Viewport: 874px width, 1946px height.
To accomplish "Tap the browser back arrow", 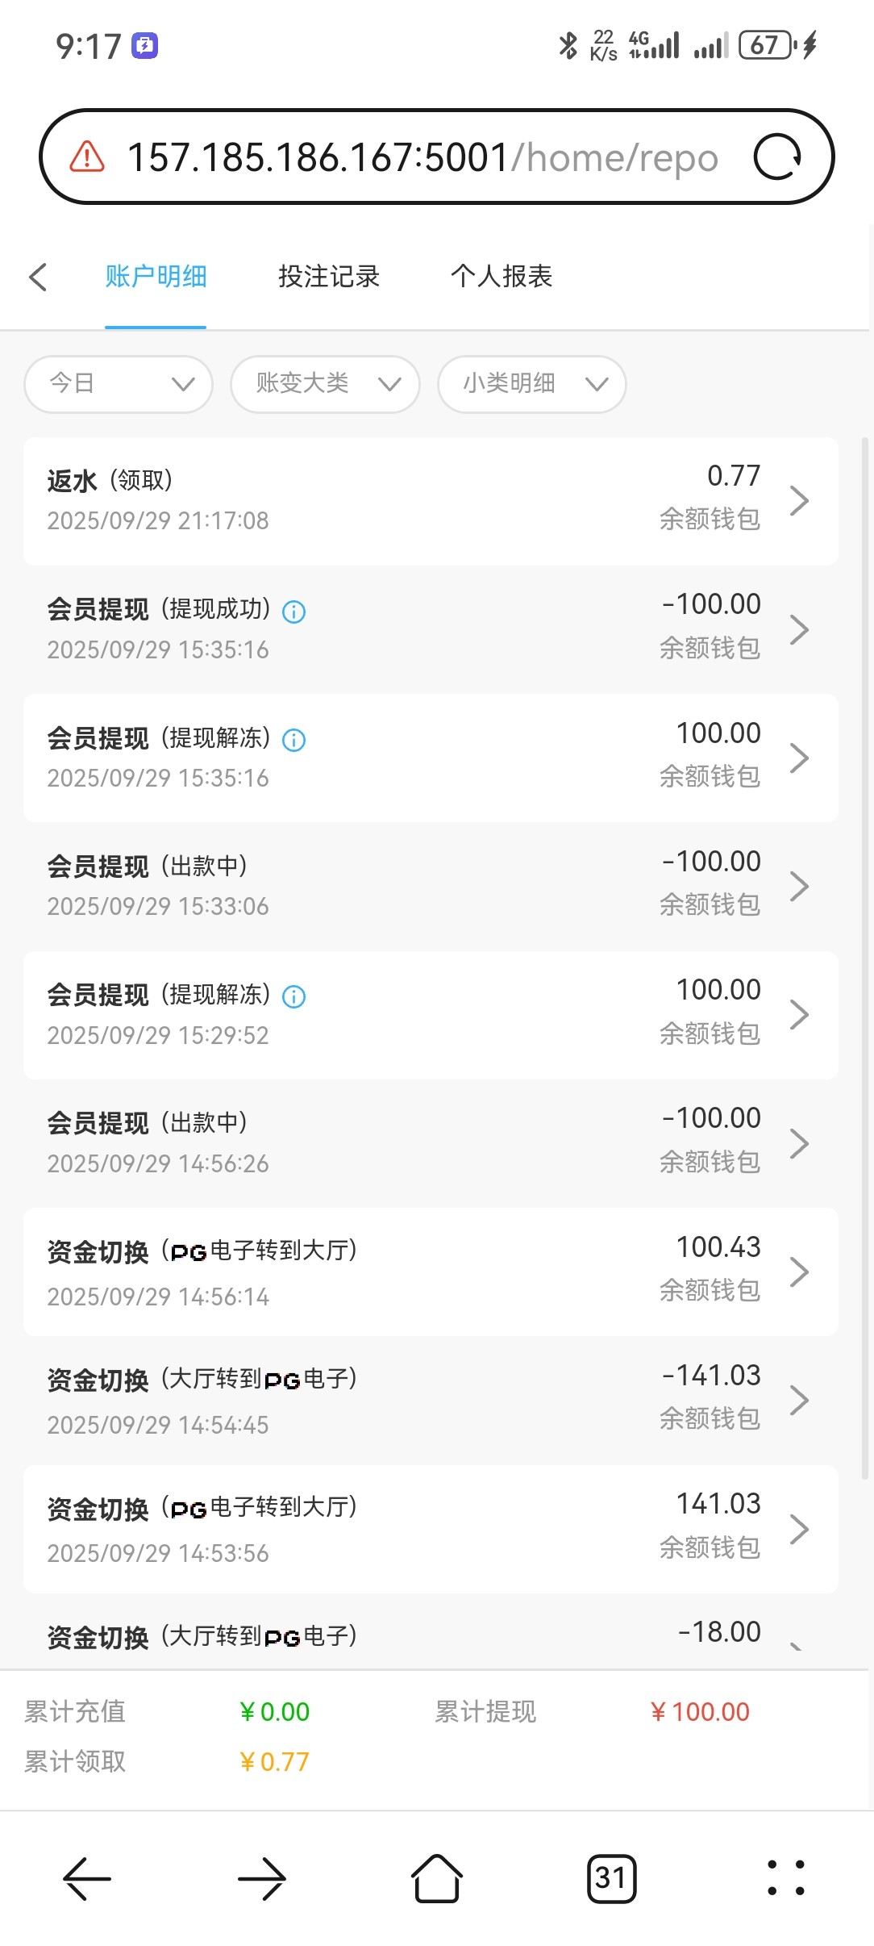I will (87, 1879).
